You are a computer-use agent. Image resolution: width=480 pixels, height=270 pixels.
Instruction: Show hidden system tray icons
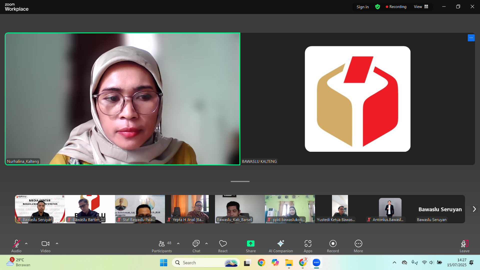[x=394, y=262]
